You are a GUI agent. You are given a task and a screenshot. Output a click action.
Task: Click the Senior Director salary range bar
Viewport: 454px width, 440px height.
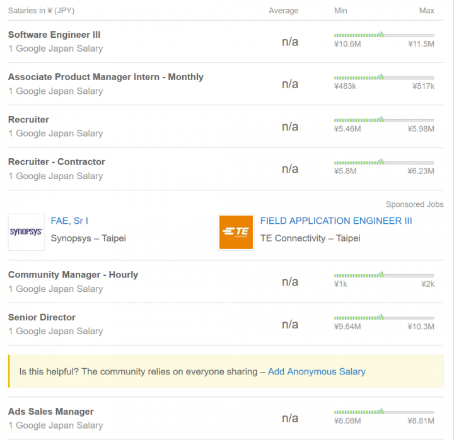coord(384,318)
